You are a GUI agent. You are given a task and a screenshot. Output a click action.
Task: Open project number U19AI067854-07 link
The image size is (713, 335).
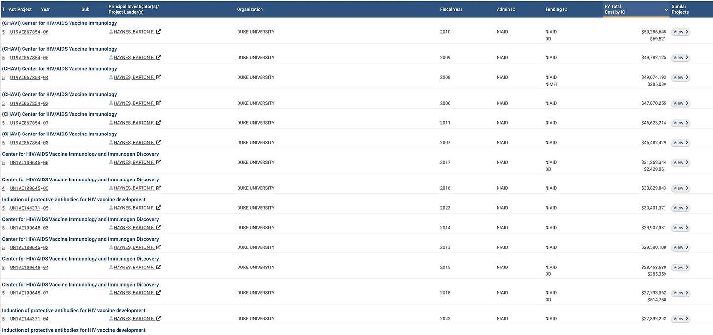[29, 123]
